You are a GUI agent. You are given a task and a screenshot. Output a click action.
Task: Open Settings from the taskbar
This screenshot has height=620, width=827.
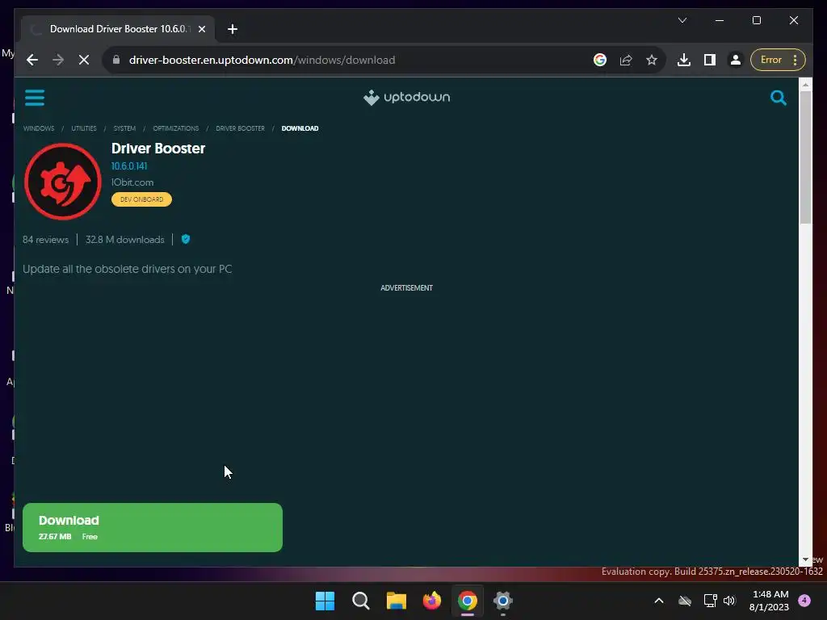503,601
